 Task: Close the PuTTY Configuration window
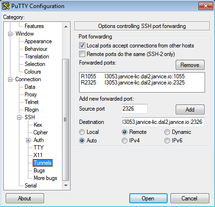tap(206, 6)
